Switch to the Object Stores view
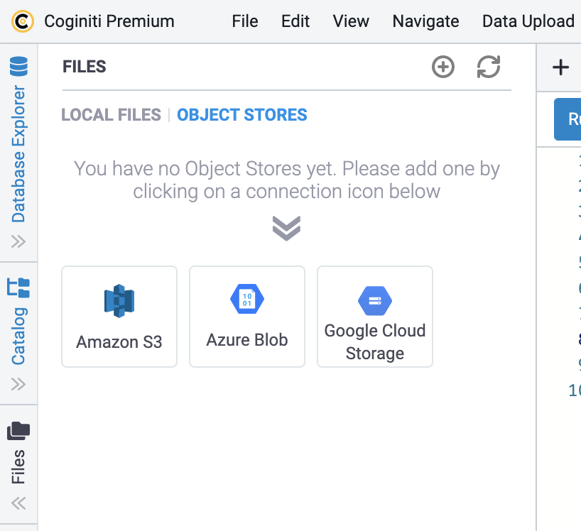The height and width of the screenshot is (531, 581). (x=242, y=114)
